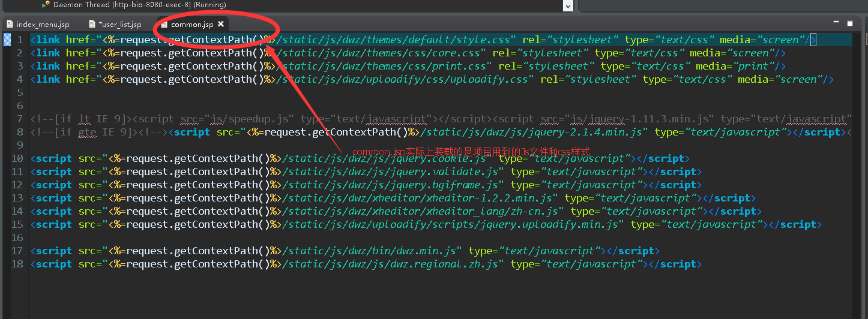Click line number 1 in the gutter
This screenshot has height=319, width=868.
(x=20, y=40)
